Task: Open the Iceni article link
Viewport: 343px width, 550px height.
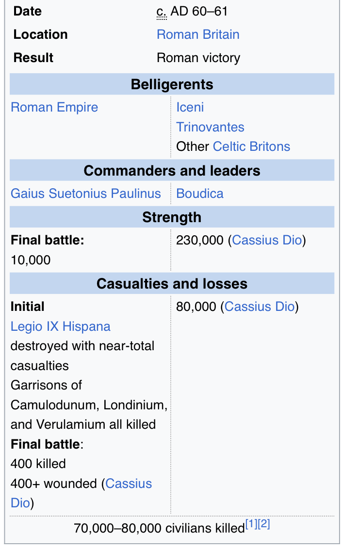Action: coord(190,107)
